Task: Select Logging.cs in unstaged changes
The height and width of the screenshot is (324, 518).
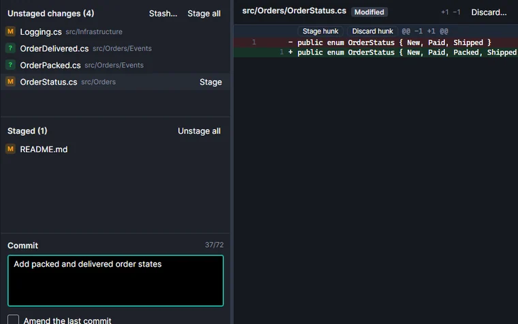Action: (115, 32)
